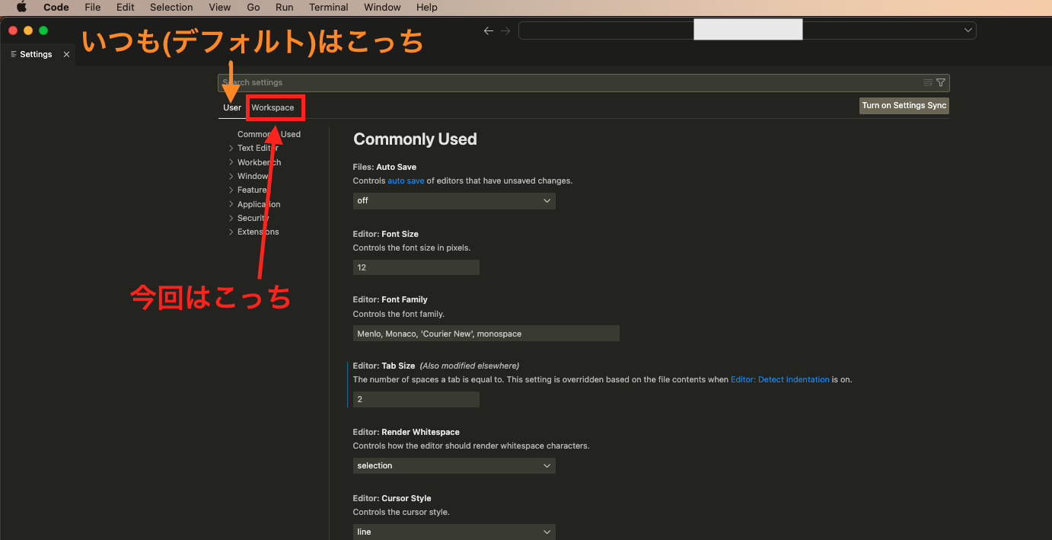
Task: Switch to the Workspace settings tab
Action: click(x=273, y=107)
